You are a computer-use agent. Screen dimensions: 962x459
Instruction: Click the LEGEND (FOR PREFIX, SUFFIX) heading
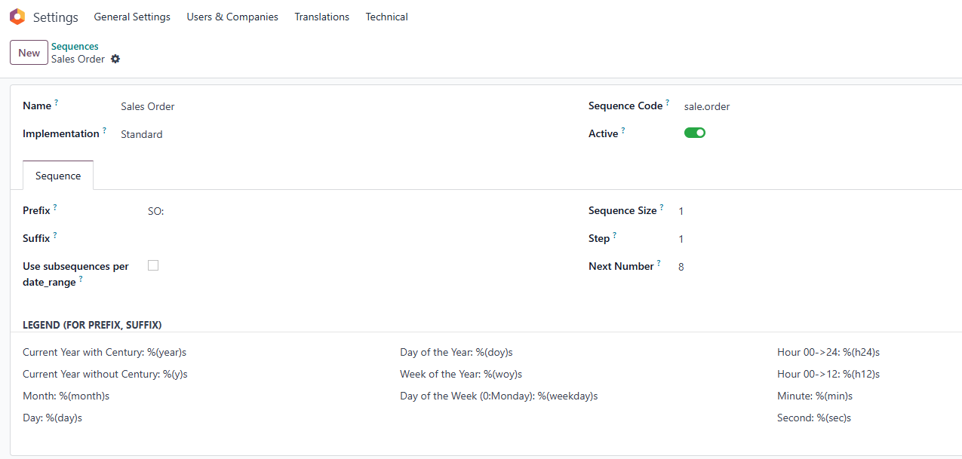tap(92, 325)
